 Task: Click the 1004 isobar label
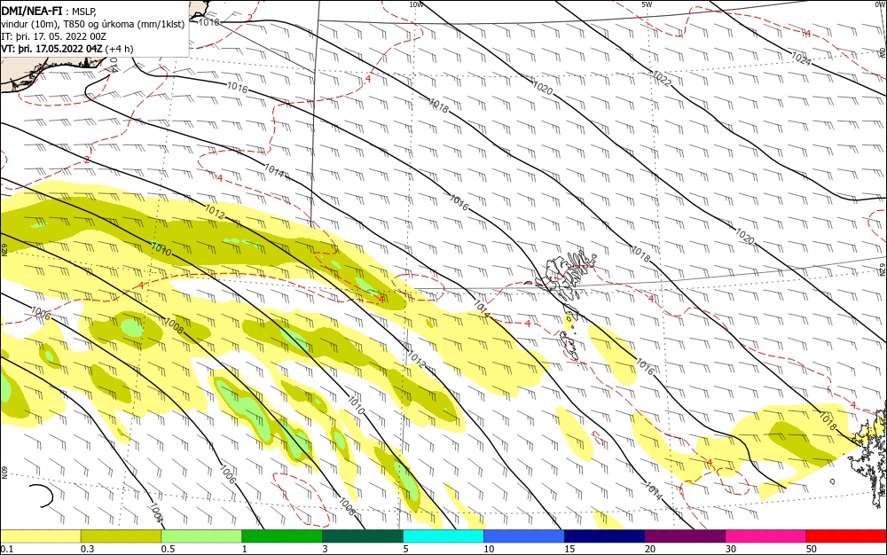[157, 511]
